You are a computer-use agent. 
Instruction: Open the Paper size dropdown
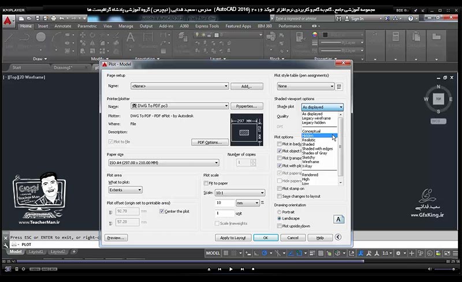(x=163, y=163)
